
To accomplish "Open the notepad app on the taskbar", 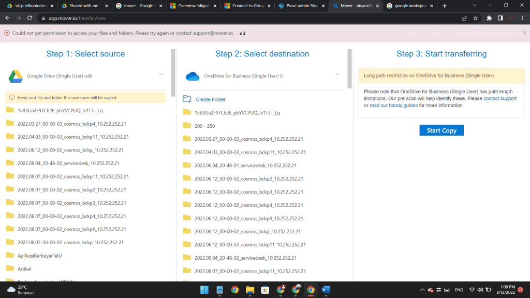I will click(x=219, y=290).
